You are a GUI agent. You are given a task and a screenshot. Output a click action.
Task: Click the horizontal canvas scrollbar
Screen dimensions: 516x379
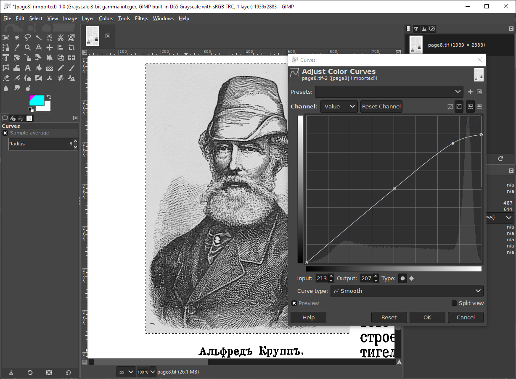pyautogui.click(x=151, y=362)
